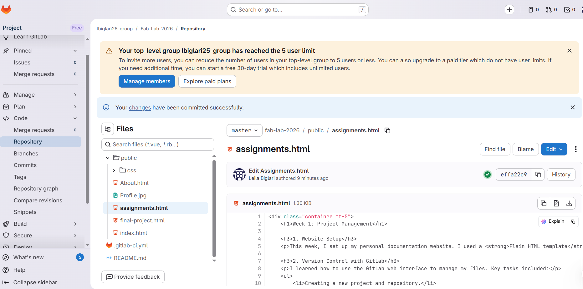This screenshot has width=583, height=289.
Task: Open Tags page
Action: coord(41,177)
